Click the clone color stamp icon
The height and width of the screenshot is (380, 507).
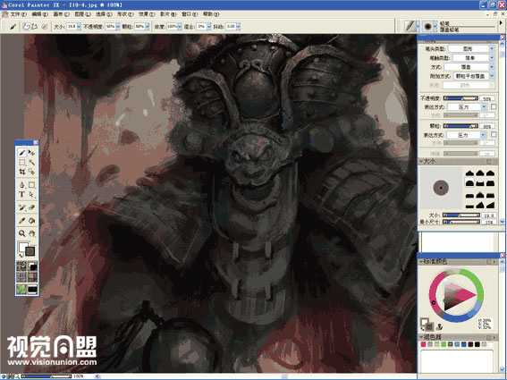pos(439,326)
